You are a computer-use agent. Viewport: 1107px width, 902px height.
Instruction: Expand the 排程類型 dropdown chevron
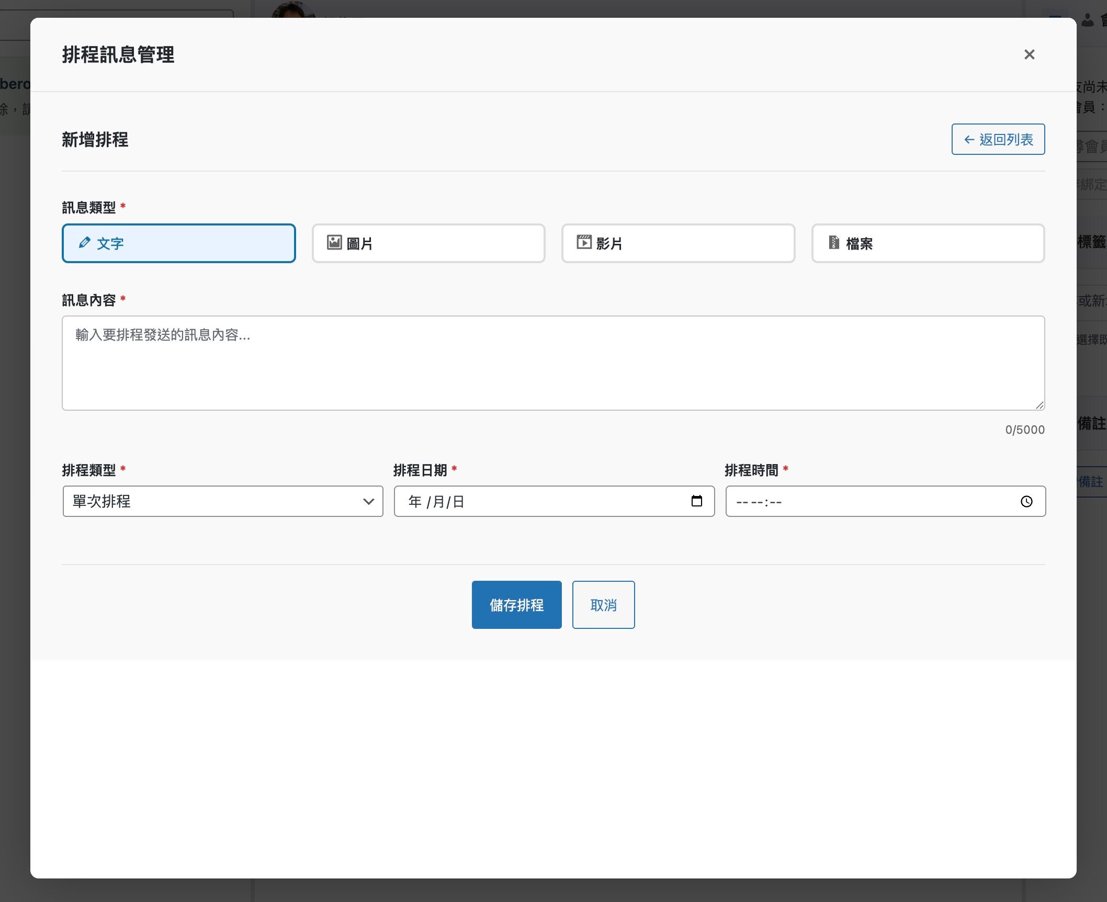pyautogui.click(x=368, y=502)
